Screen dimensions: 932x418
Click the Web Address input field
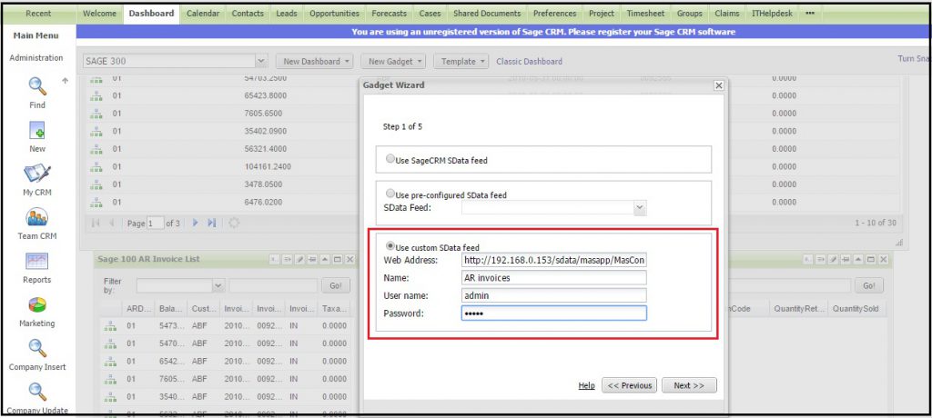tap(554, 260)
